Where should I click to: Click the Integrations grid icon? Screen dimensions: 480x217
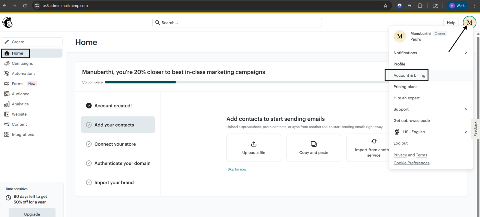[x=7, y=134]
